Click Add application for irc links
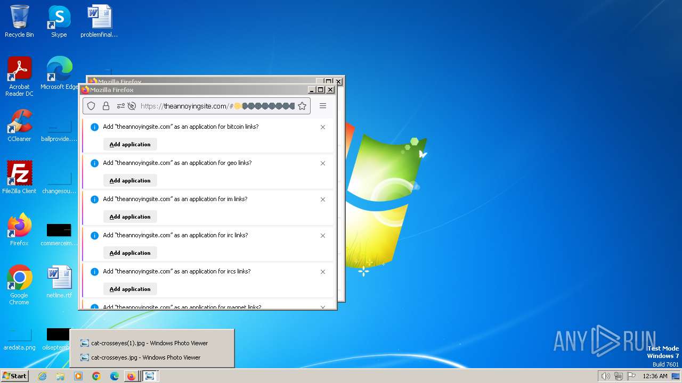Viewport: 682px width, 383px height. [130, 253]
